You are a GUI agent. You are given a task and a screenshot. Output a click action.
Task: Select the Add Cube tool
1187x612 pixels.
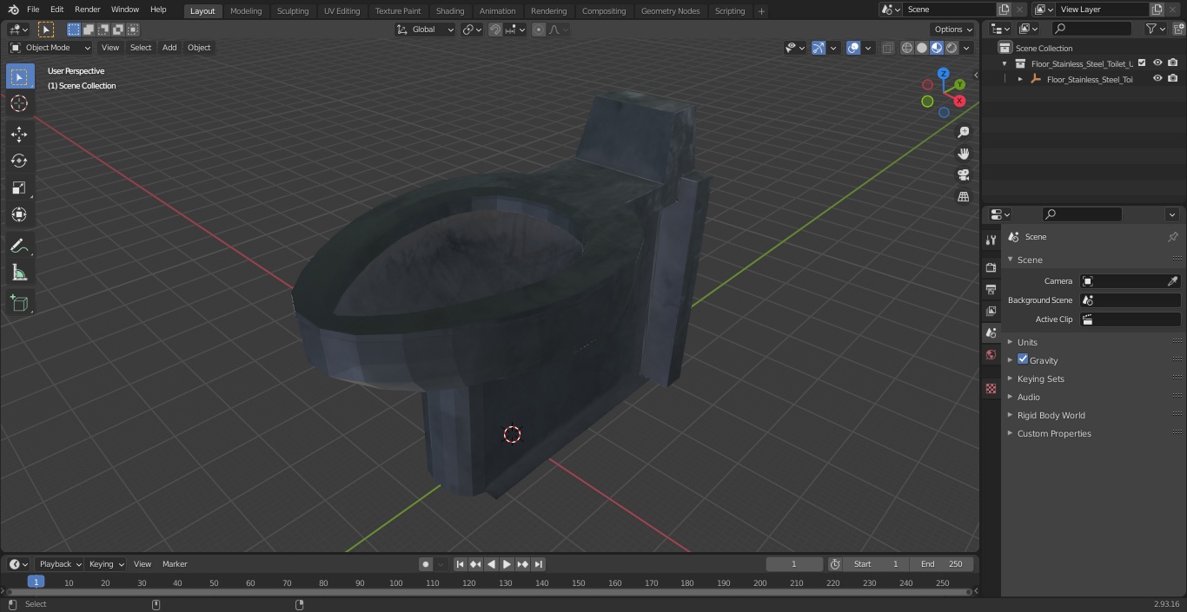[x=19, y=304]
